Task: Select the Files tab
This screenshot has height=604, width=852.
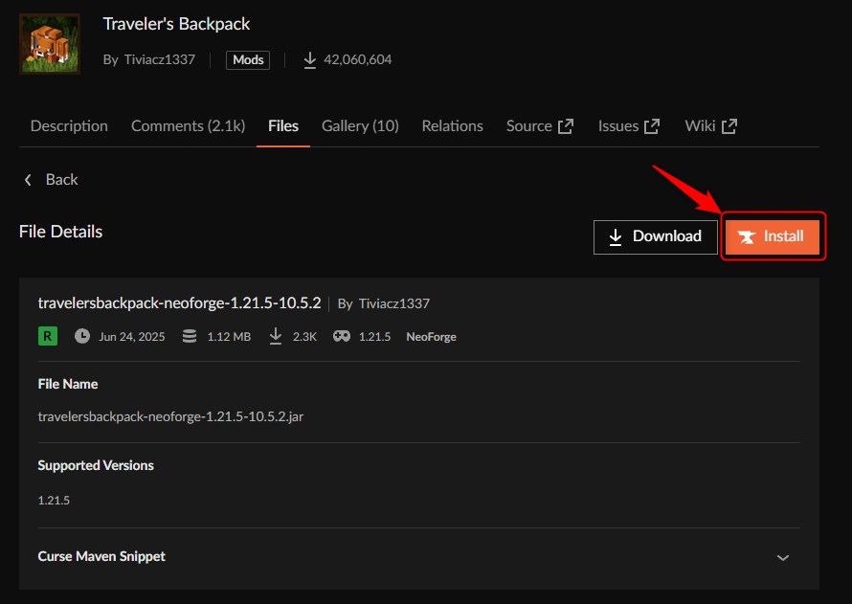Action: [283, 126]
